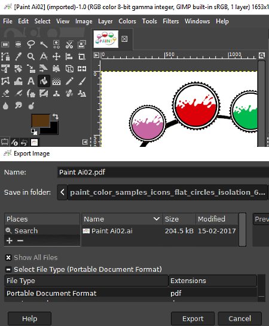Reset colors to default black and white

[x=34, y=131]
